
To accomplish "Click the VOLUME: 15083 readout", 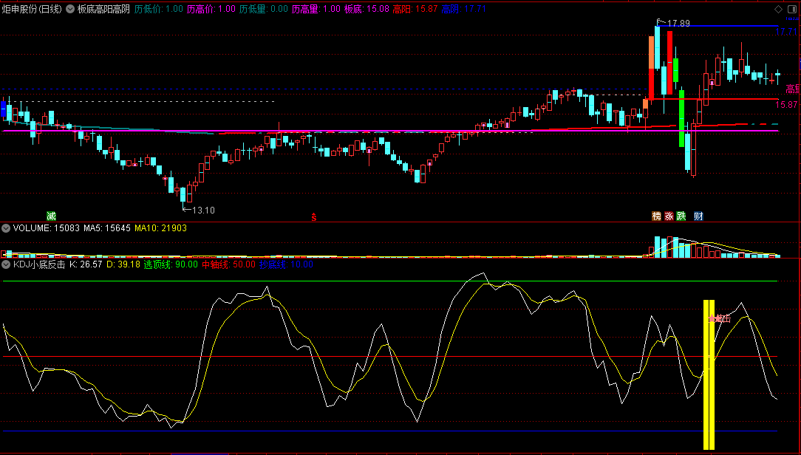I will (47, 228).
